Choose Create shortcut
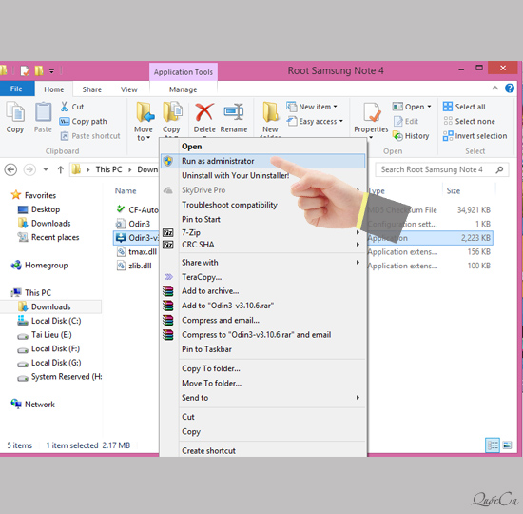Screen dimensions: 523x514 pyautogui.click(x=262, y=450)
